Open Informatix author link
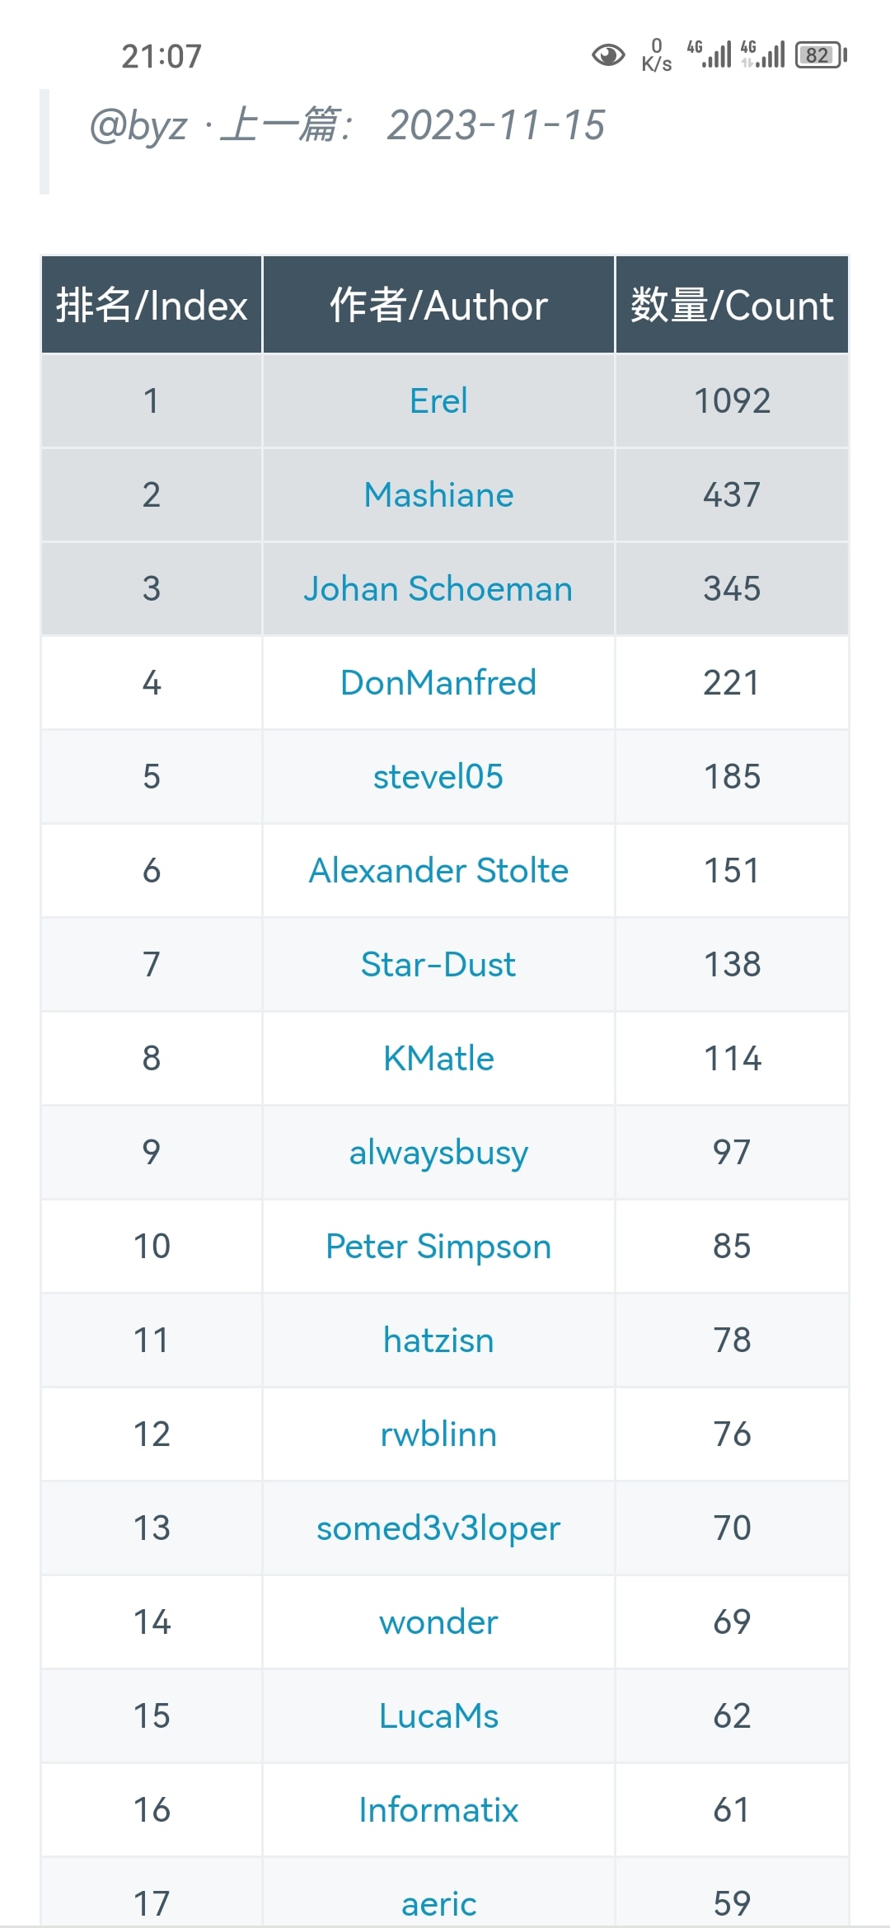The image size is (890, 1928). [x=438, y=1810]
